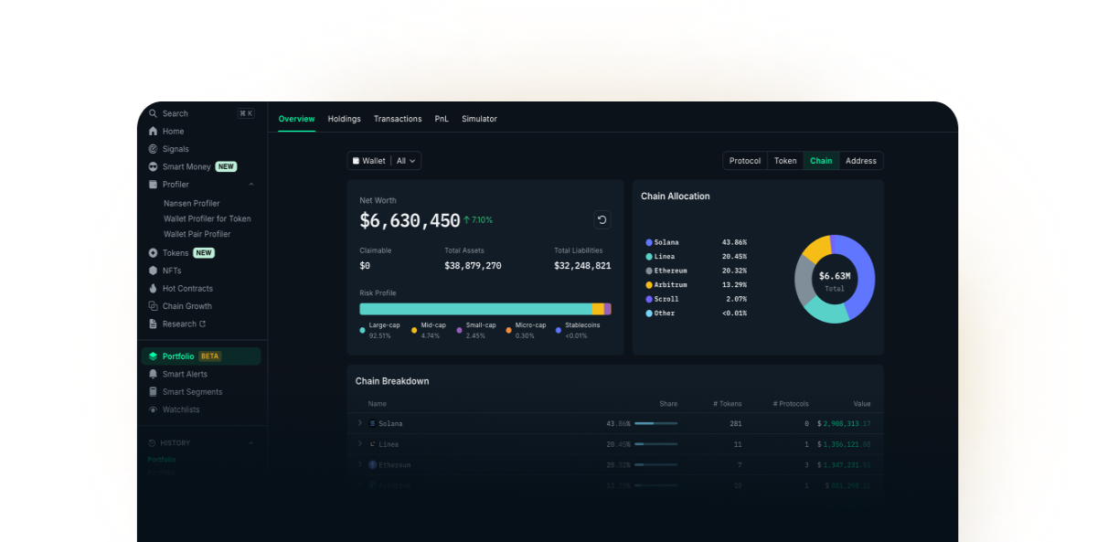This screenshot has width=1097, height=542.
Task: Open the Transactions tab
Action: [x=398, y=119]
